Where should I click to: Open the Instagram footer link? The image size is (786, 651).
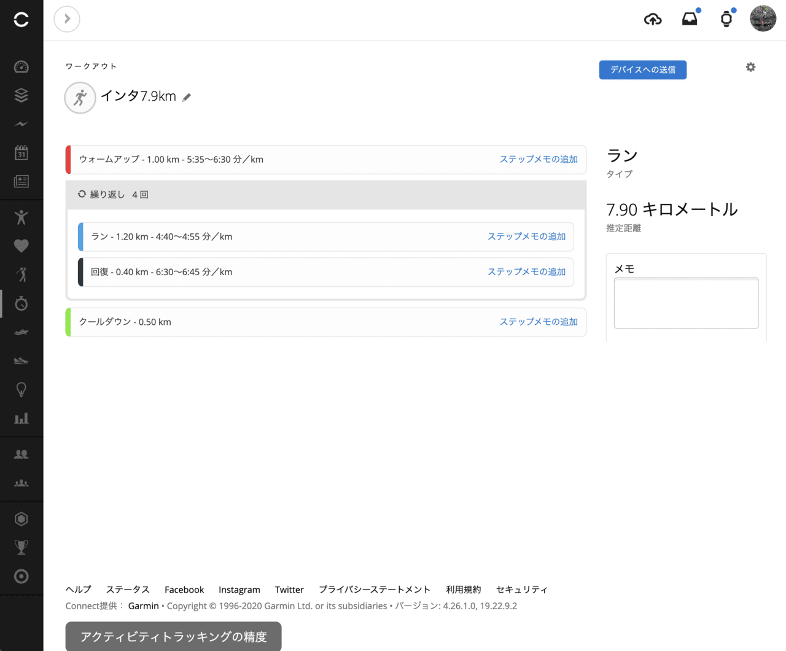click(239, 590)
